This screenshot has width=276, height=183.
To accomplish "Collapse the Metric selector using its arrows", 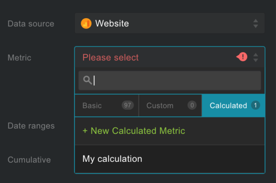I will tap(256, 57).
